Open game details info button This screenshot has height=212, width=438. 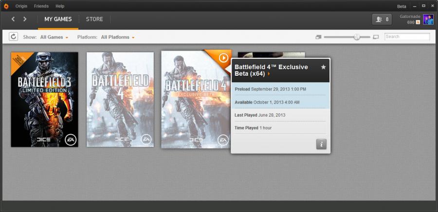tap(321, 144)
